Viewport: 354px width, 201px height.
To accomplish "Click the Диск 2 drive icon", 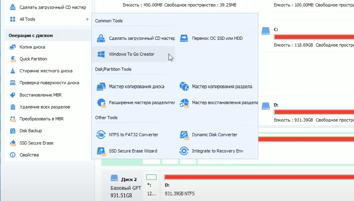I will click(114, 178).
